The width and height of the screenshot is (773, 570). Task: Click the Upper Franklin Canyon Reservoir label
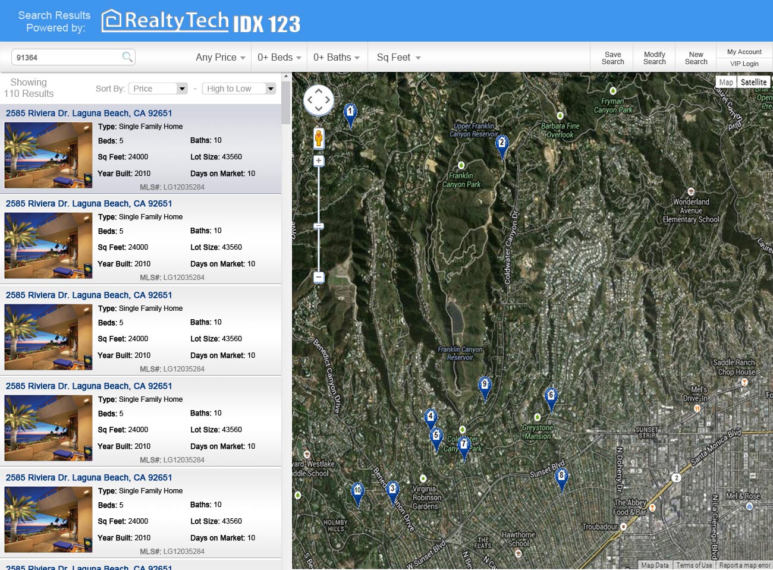coord(473,130)
